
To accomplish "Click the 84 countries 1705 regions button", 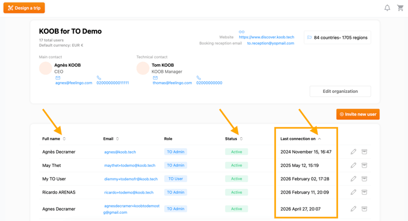I will pos(337,38).
